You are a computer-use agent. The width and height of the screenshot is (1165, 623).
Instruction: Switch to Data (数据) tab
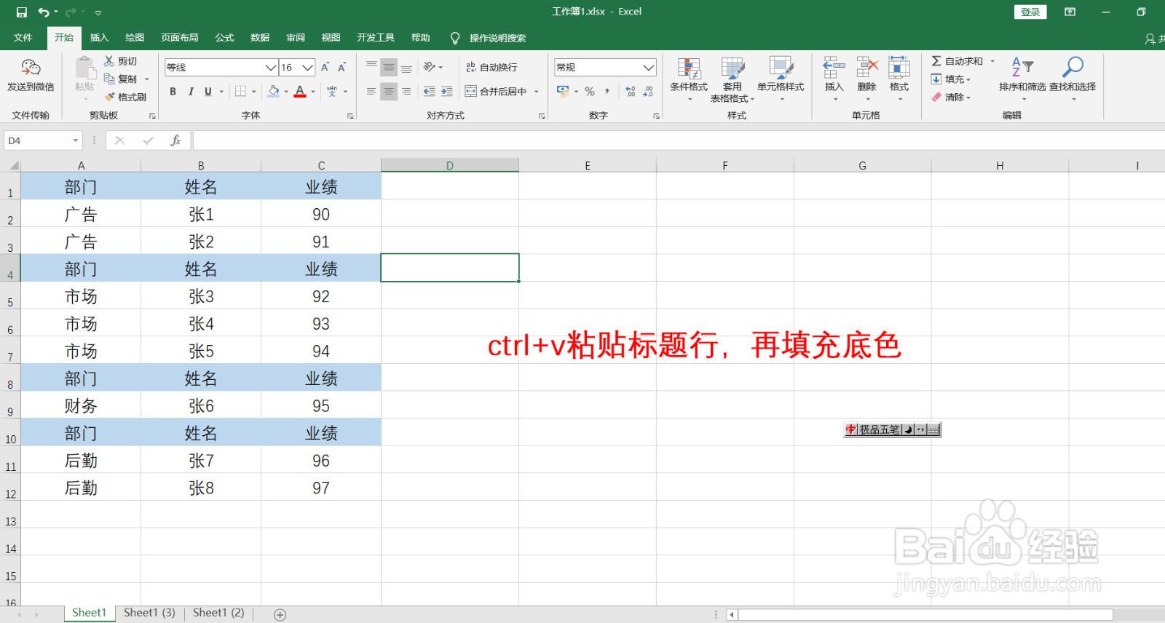[260, 38]
